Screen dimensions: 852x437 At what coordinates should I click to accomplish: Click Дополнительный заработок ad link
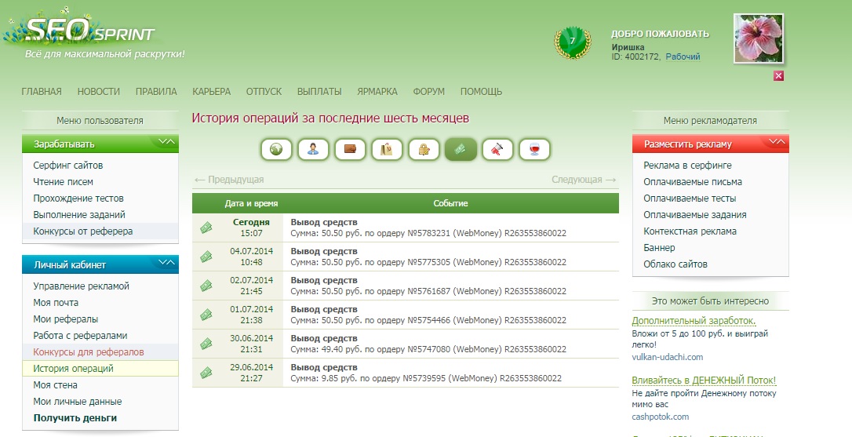[694, 321]
